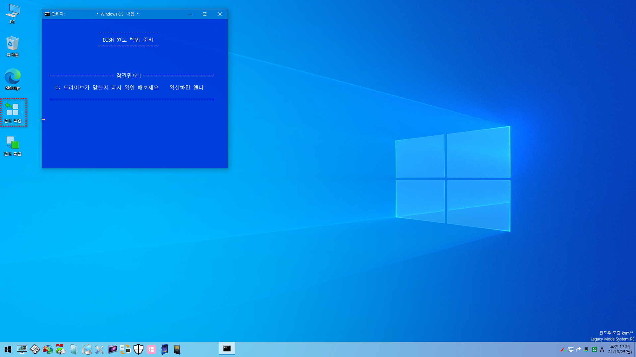Select the 윈도 복원 desktop shortcut
The height and width of the screenshot is (357, 636).
pyautogui.click(x=13, y=146)
